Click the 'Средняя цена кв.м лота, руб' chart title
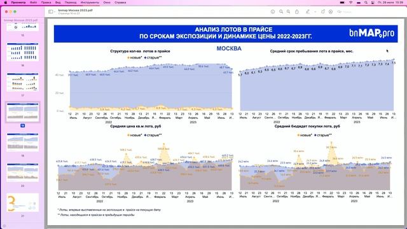This screenshot has width=407, height=229. coord(135,126)
